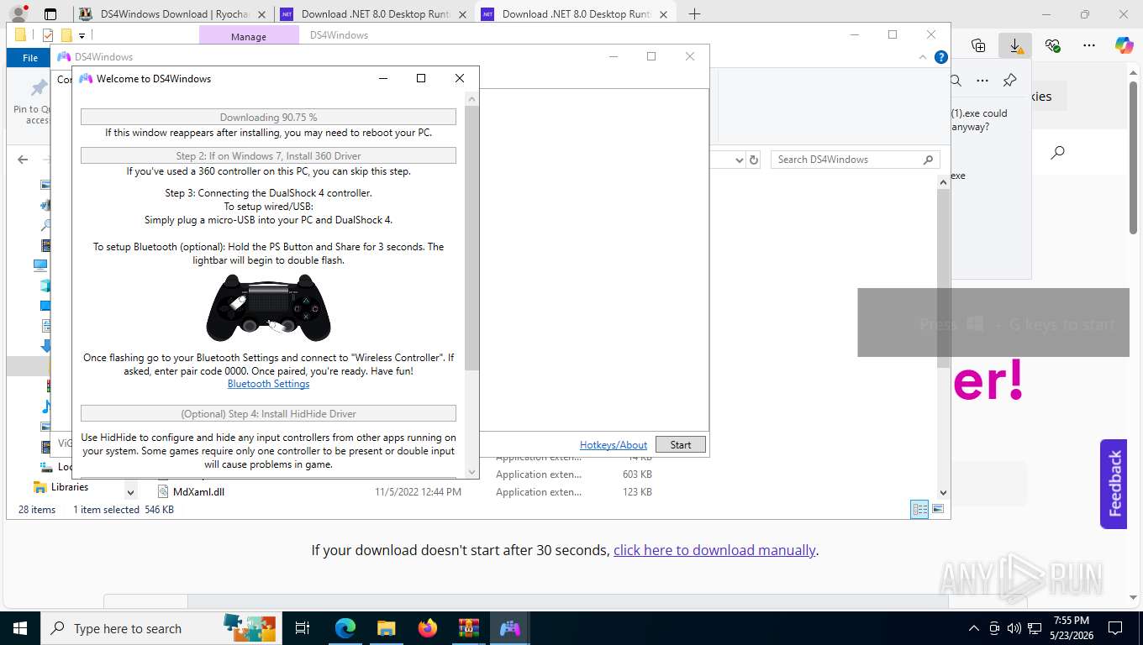Click File Explorer Properties quick access icon
The image size is (1143, 645).
click(47, 35)
